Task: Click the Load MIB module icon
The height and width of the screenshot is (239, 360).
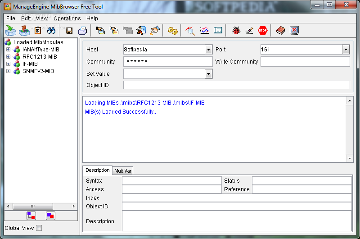Action: [x=10, y=30]
